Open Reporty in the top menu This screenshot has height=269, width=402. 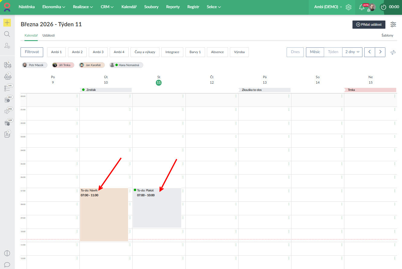(173, 7)
